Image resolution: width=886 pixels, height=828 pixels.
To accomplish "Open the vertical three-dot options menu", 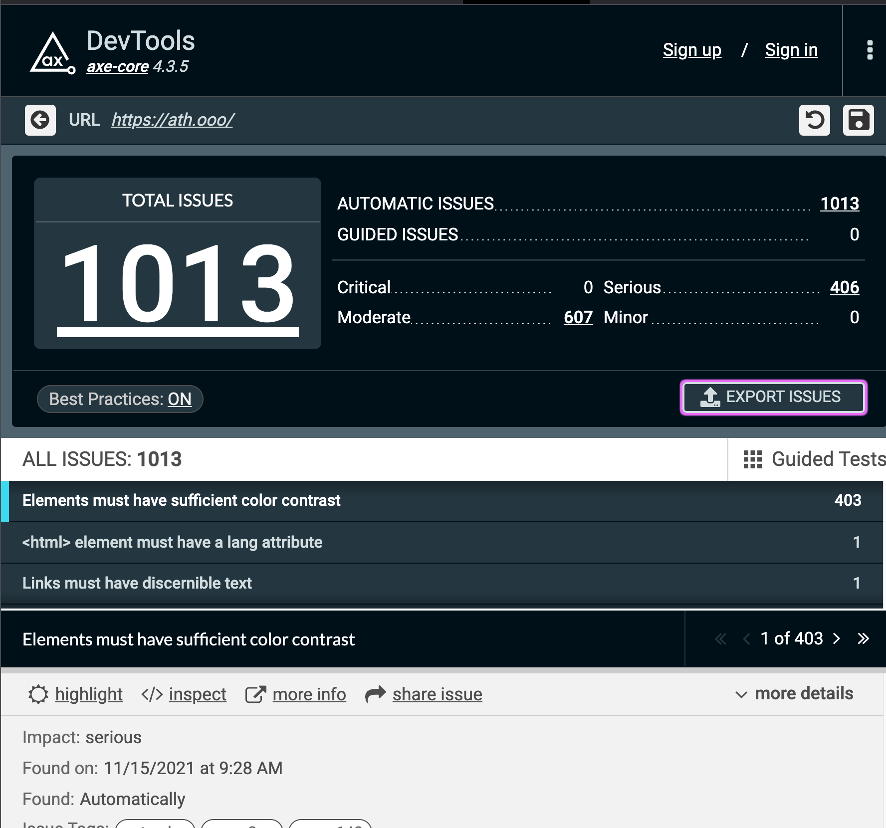I will point(870,50).
